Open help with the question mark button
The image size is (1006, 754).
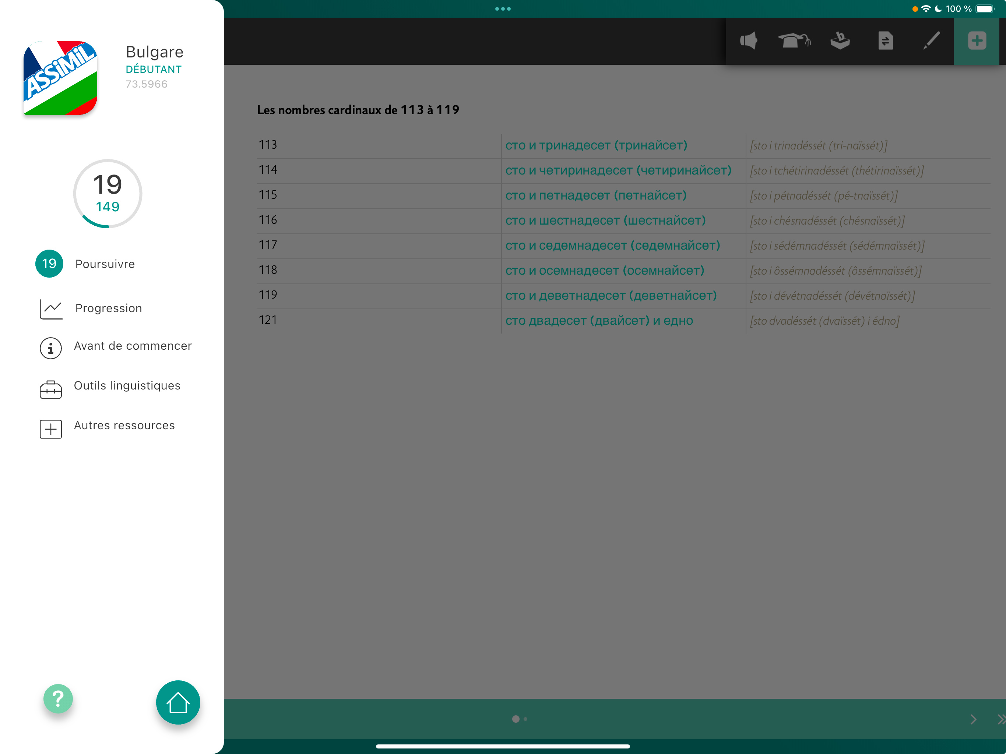(58, 698)
